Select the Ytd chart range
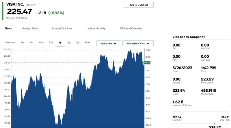This screenshot has height=128, width=231. [51, 42]
